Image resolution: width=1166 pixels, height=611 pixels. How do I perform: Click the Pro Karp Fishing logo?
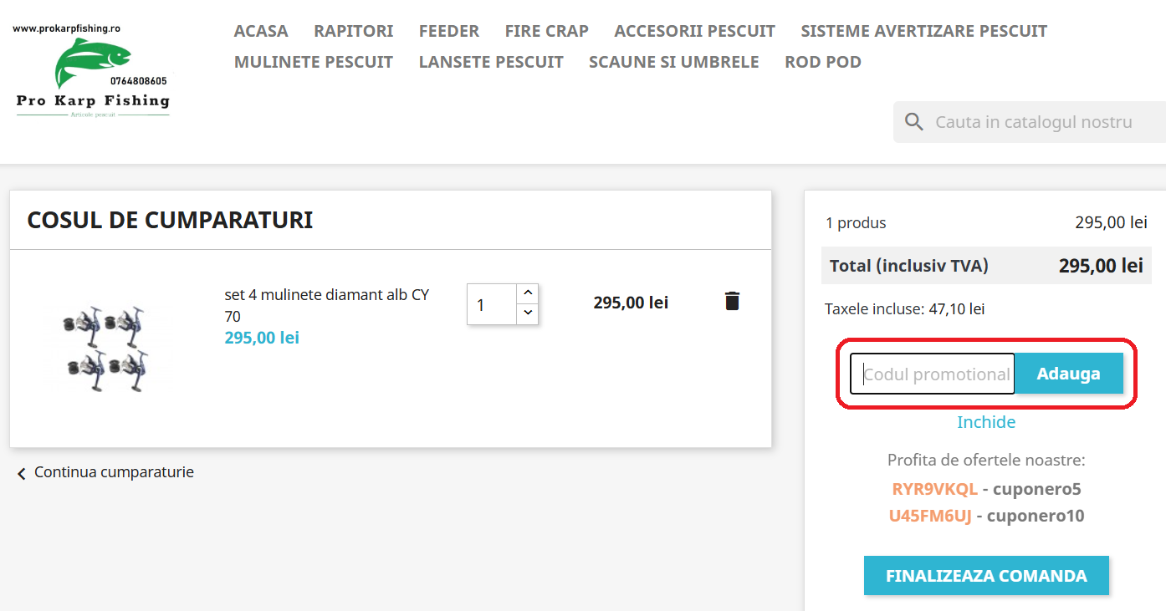pyautogui.click(x=92, y=73)
